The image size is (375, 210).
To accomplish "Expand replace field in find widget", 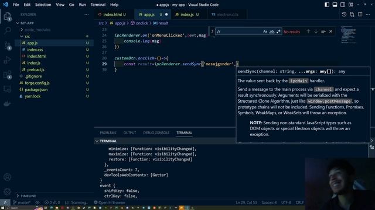I will click(212, 32).
